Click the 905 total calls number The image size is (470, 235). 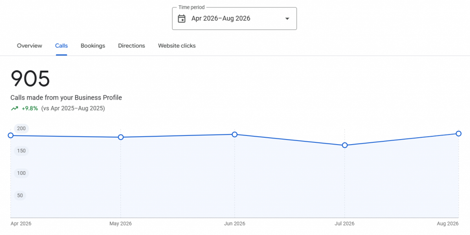tap(30, 78)
